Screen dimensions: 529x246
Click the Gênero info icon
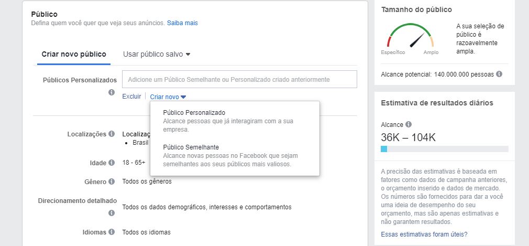coord(111,181)
